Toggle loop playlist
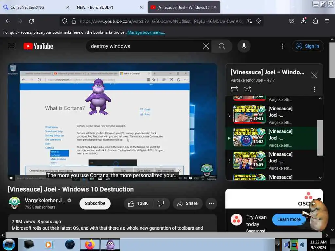The width and height of the screenshot is (335, 251). 234,89
